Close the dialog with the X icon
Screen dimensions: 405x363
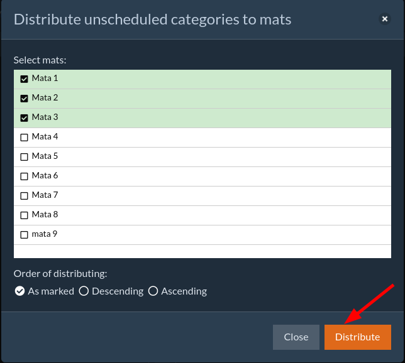385,19
